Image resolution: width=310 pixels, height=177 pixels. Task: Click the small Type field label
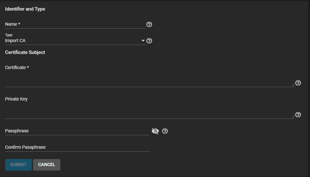pos(9,35)
